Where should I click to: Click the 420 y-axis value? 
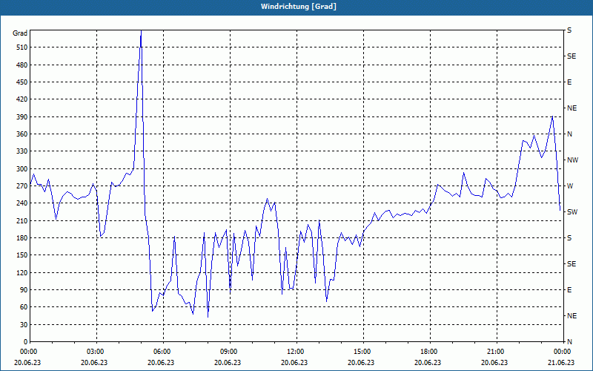coord(22,99)
